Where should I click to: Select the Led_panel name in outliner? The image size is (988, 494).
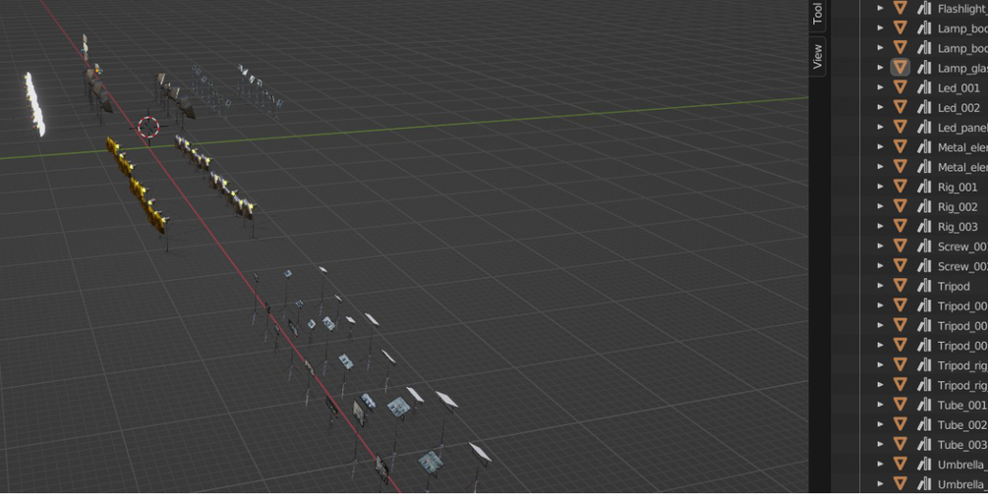(962, 128)
